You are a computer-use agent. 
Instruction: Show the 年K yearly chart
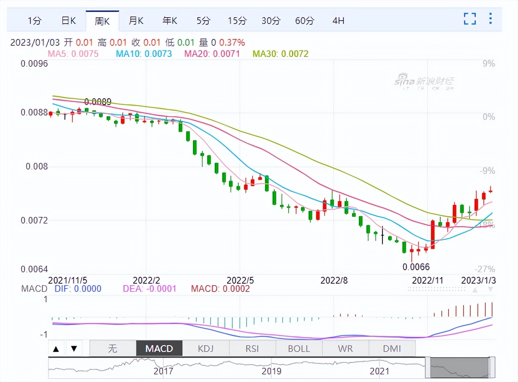pos(170,21)
